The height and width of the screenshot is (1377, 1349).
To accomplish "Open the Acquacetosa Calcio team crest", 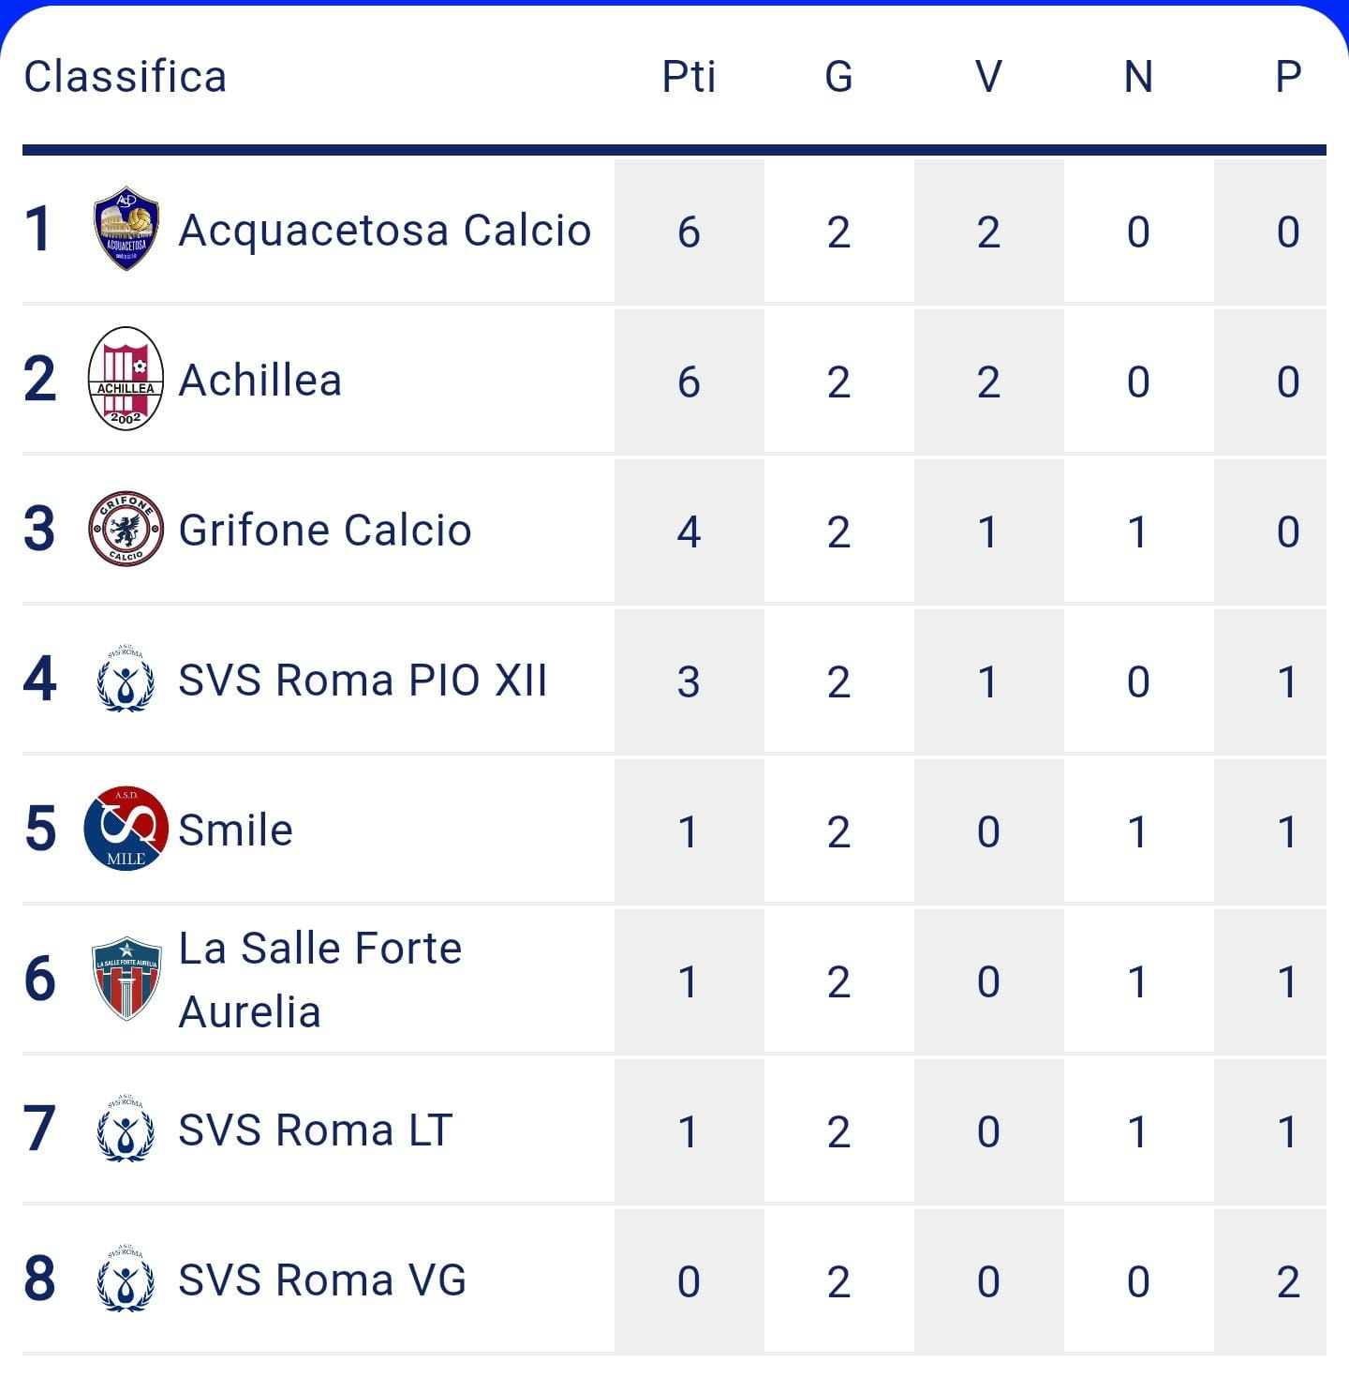I will pyautogui.click(x=126, y=229).
